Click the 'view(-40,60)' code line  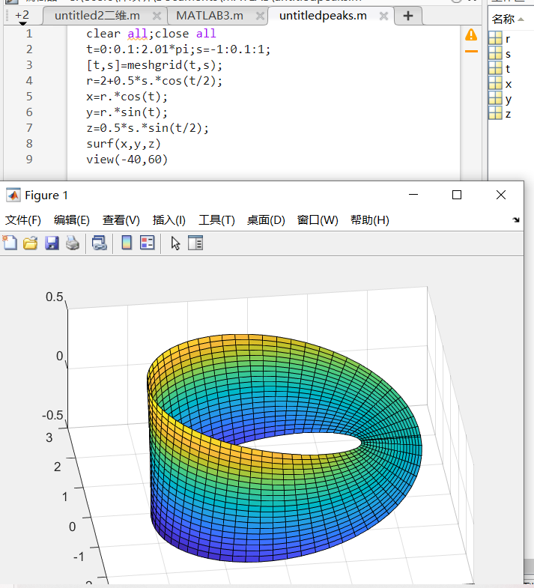127,160
